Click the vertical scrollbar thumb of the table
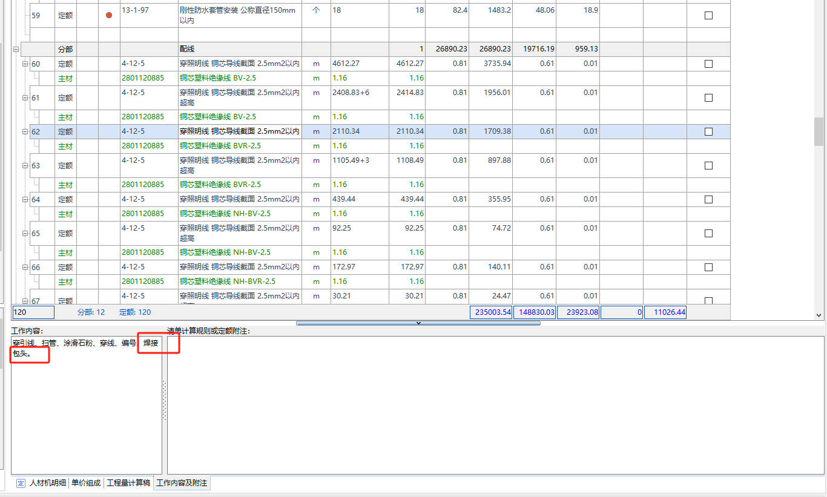The image size is (827, 497). click(819, 131)
